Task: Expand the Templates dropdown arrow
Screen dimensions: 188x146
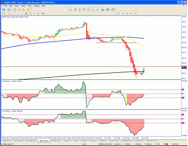Action: pyautogui.click(x=115, y=10)
